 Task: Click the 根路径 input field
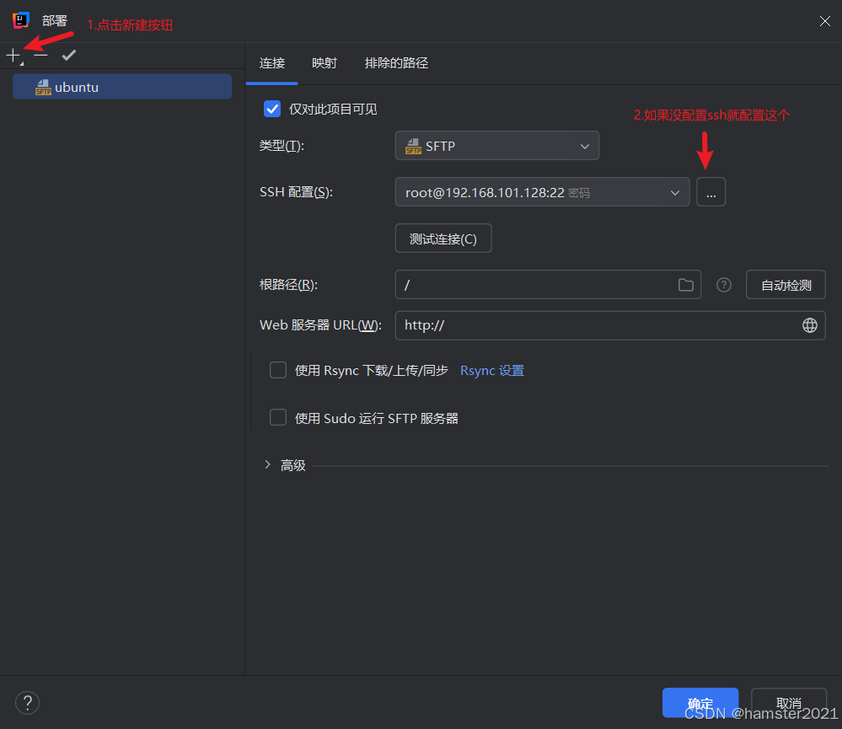coord(548,285)
